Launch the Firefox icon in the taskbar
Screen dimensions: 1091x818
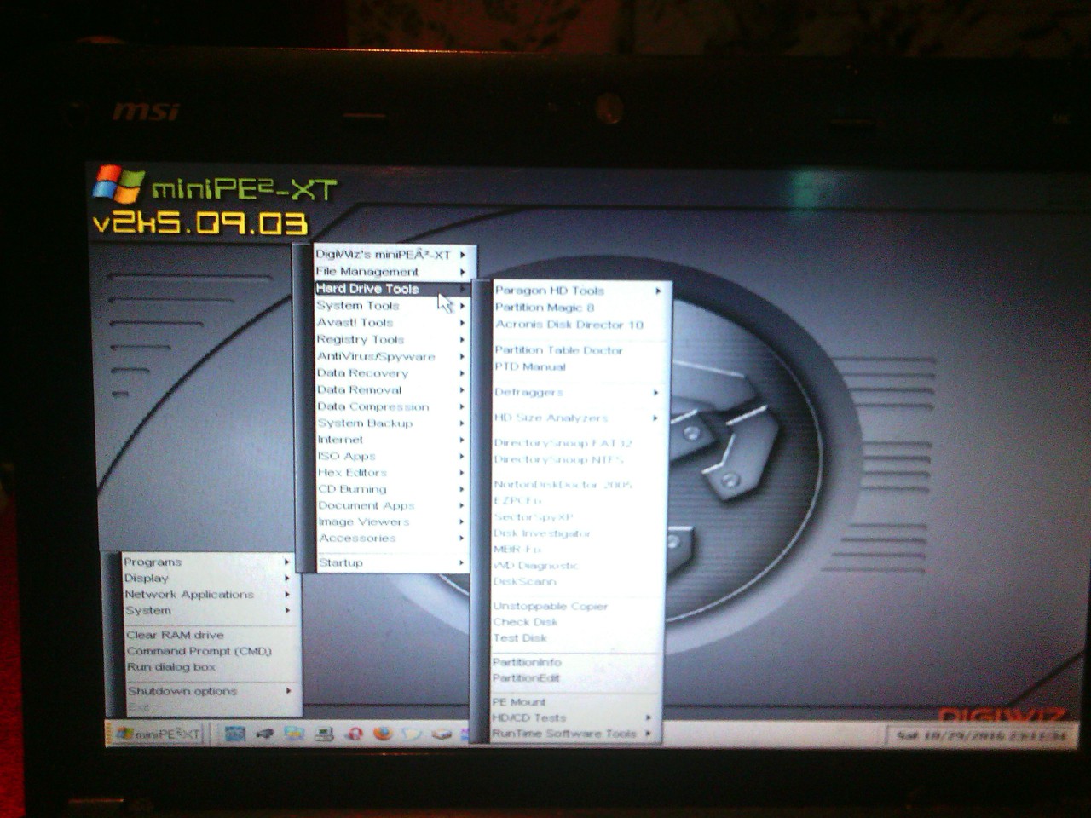pyautogui.click(x=383, y=733)
